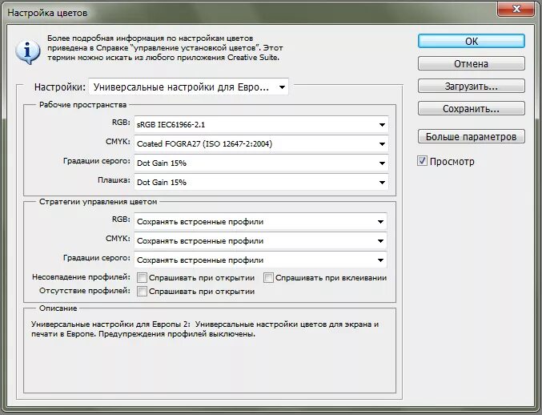Click the Отмена button

pos(471,63)
